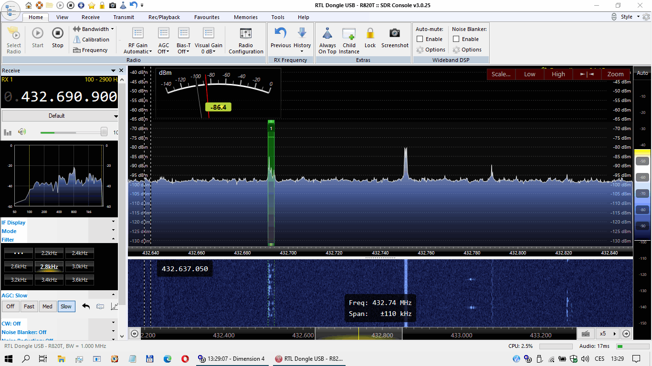Click the audio volume slider
Screen dimensions: 652x366
[x=72, y=132]
